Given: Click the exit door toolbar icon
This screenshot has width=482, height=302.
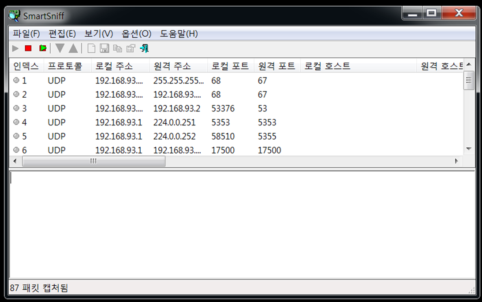Looking at the screenshot, I should [x=144, y=48].
